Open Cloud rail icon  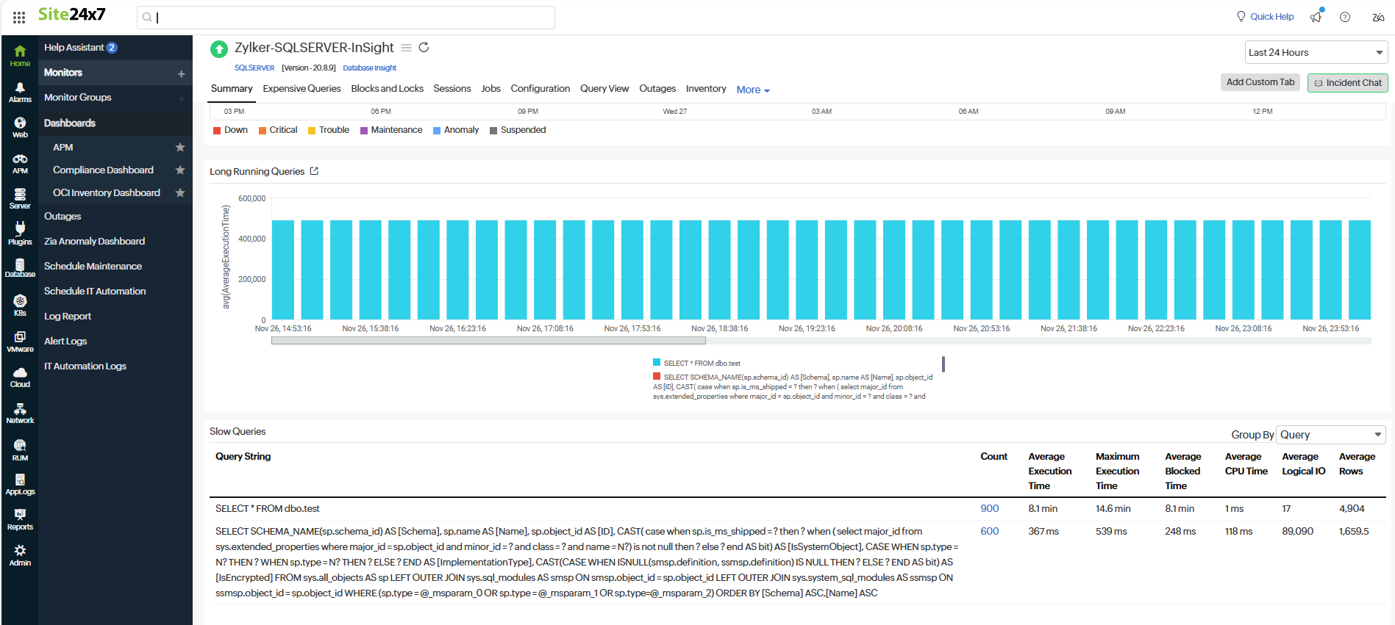click(x=20, y=377)
